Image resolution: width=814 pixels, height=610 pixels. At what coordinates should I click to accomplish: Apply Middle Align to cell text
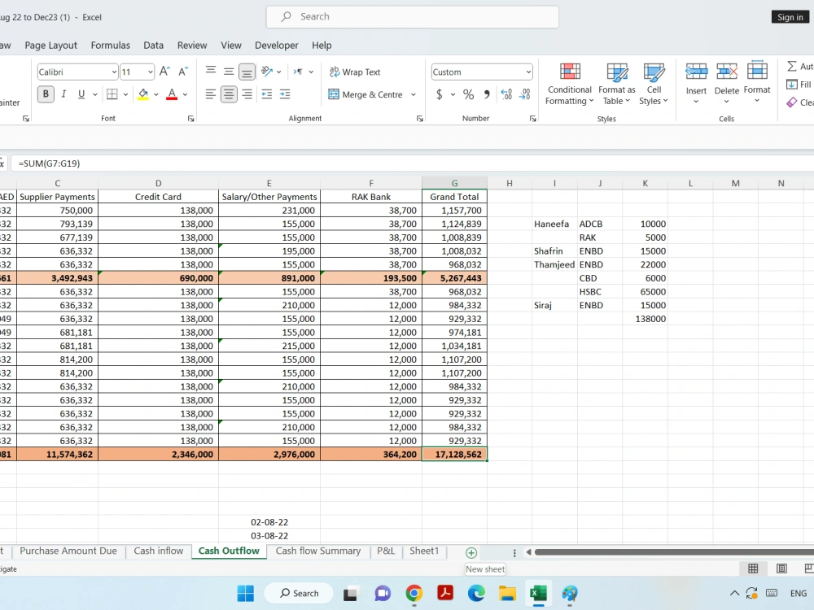click(x=229, y=71)
